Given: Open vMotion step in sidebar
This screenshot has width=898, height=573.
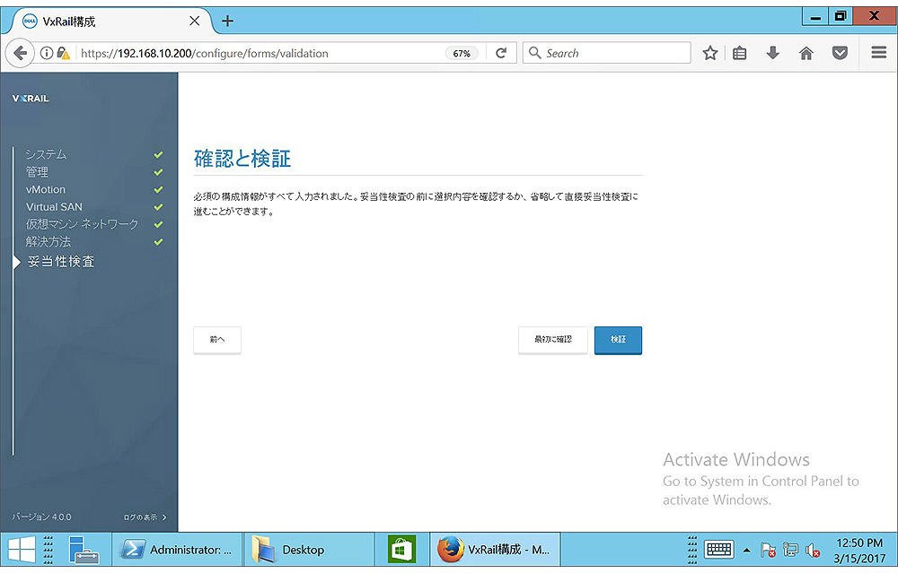Looking at the screenshot, I should [45, 189].
